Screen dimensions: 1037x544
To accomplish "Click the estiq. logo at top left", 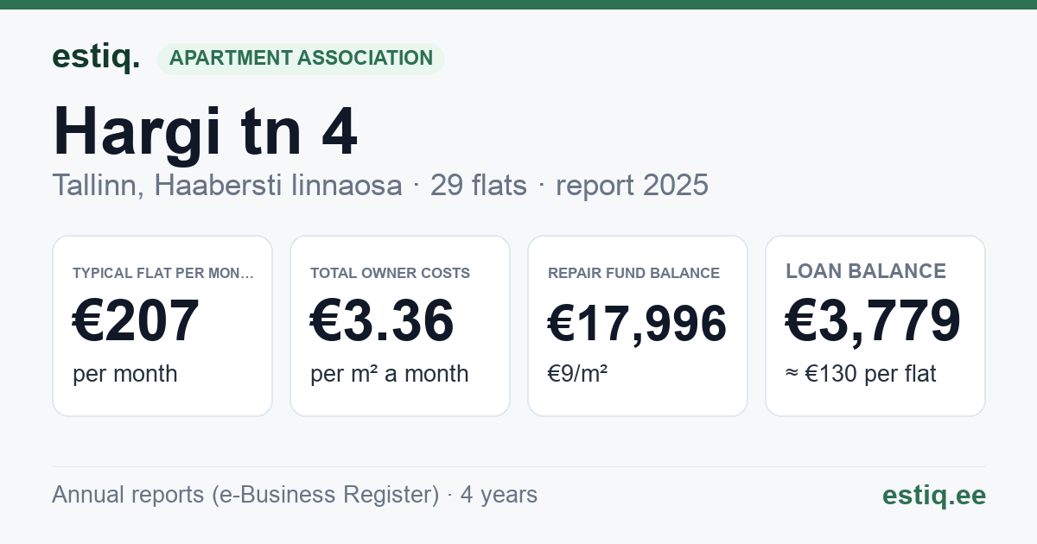I will [x=96, y=57].
